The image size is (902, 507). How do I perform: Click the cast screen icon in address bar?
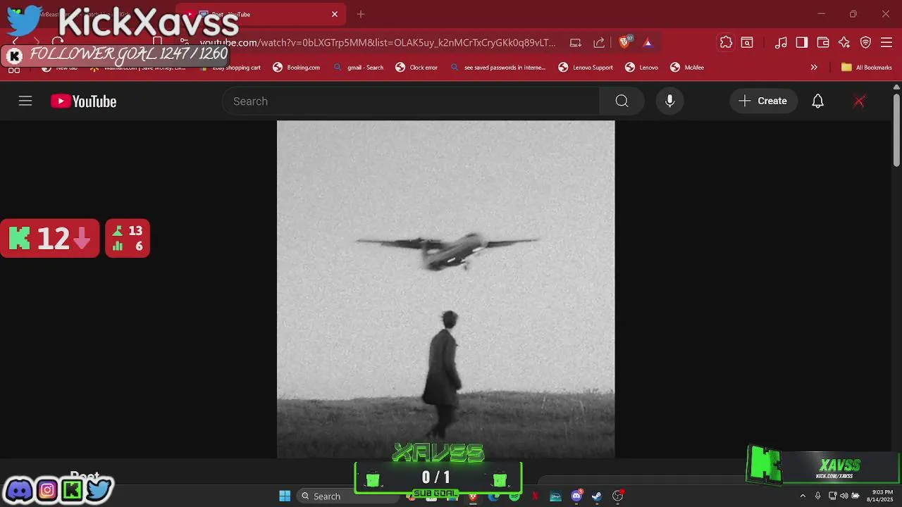tap(576, 42)
